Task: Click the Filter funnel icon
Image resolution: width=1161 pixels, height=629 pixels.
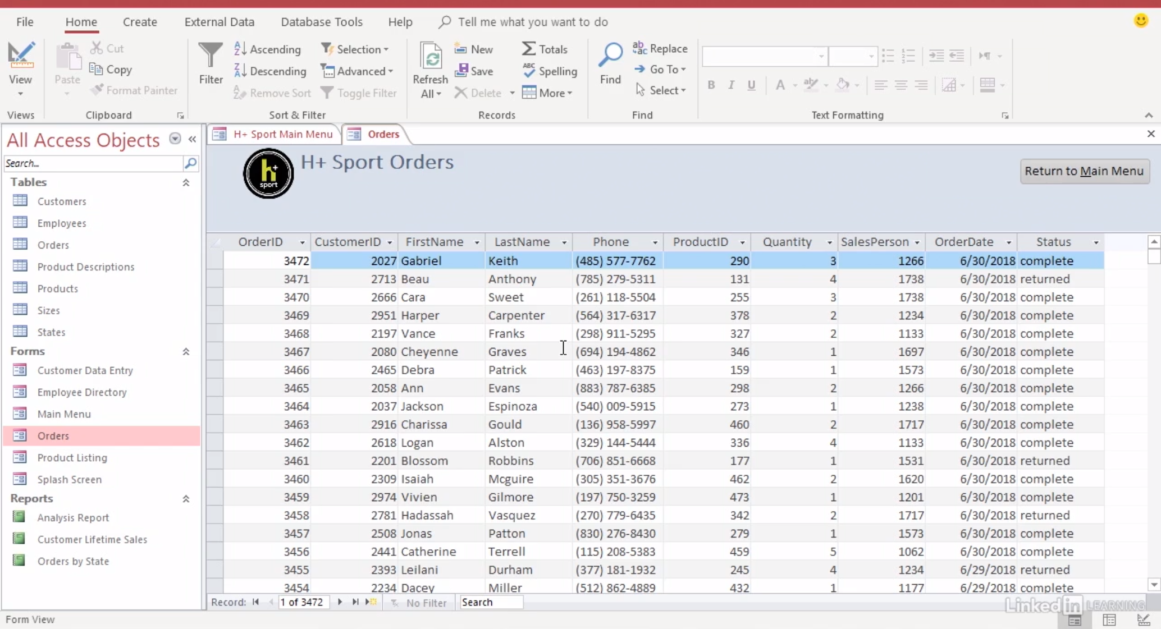Action: (x=211, y=56)
